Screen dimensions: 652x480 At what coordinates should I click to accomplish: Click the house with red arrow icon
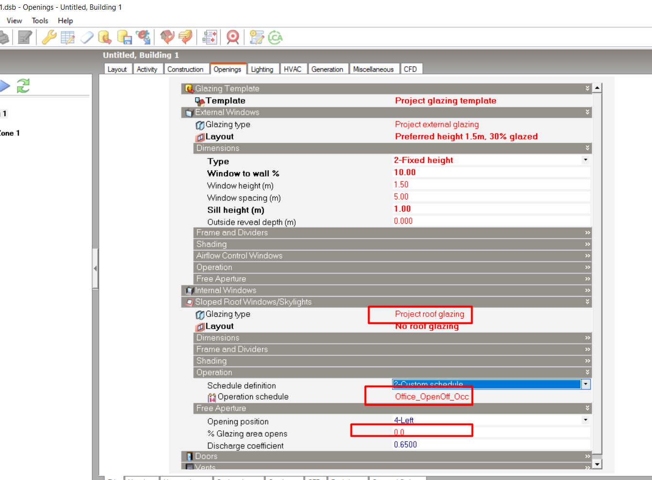(167, 37)
